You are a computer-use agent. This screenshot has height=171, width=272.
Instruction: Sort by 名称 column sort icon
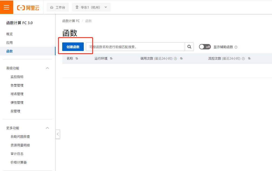pos(77,59)
